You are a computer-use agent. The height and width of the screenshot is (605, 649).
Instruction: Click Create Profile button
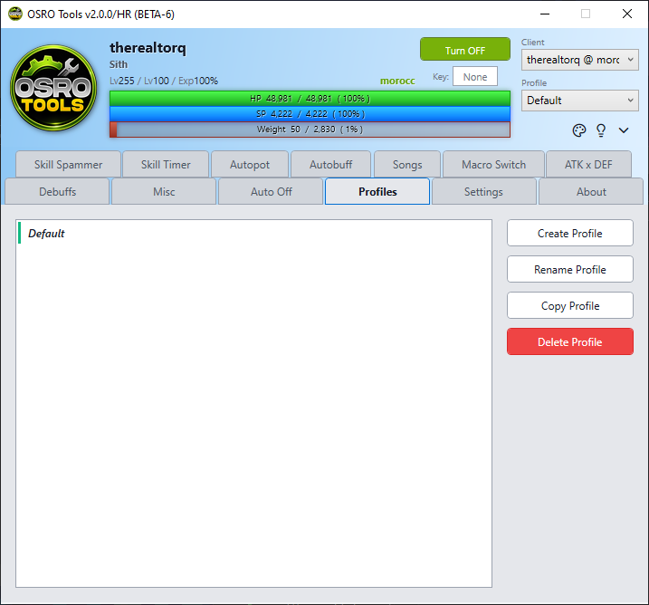(x=570, y=233)
